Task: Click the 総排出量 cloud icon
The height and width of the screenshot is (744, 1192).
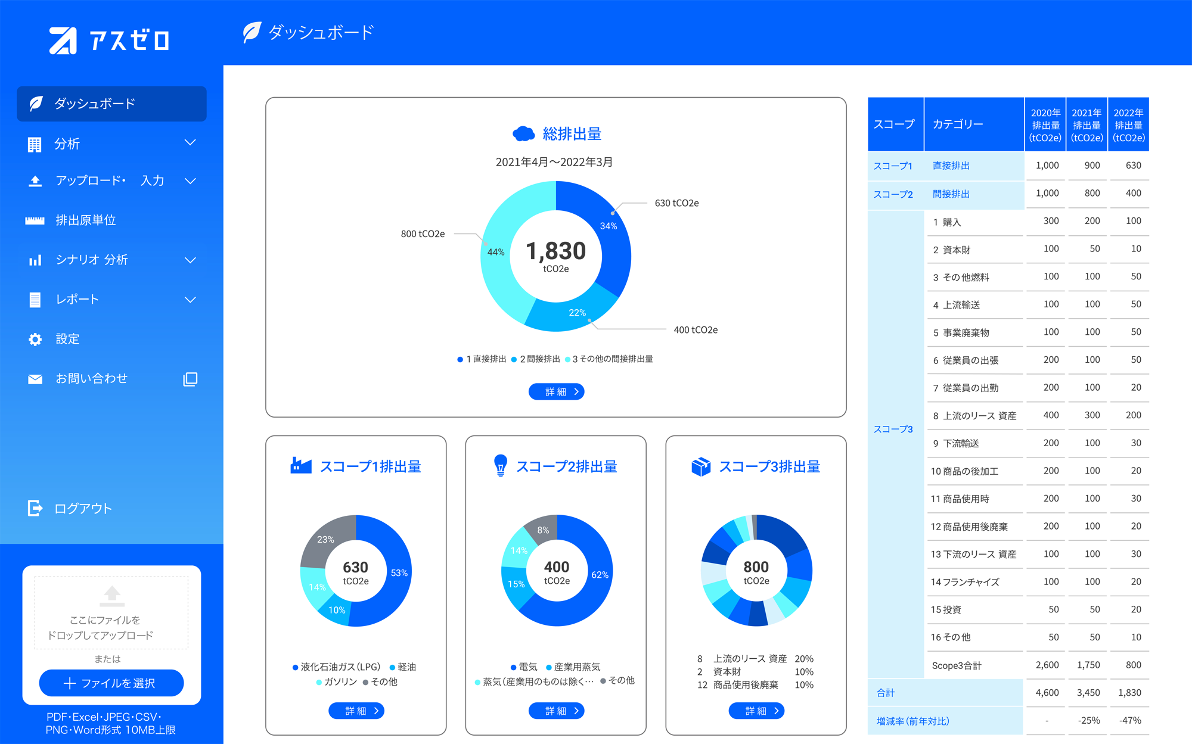Action: click(524, 133)
